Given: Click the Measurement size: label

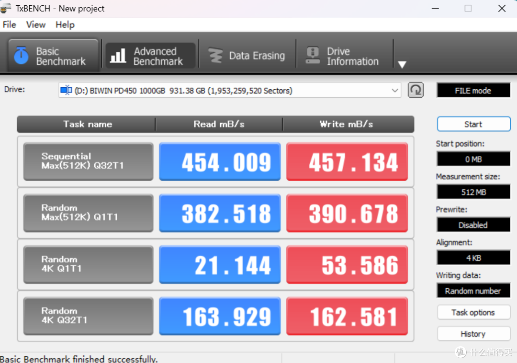Looking at the screenshot, I should (x=468, y=177).
